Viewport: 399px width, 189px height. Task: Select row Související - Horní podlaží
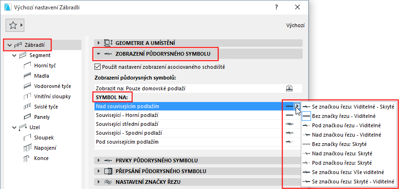pyautogui.click(x=198, y=115)
